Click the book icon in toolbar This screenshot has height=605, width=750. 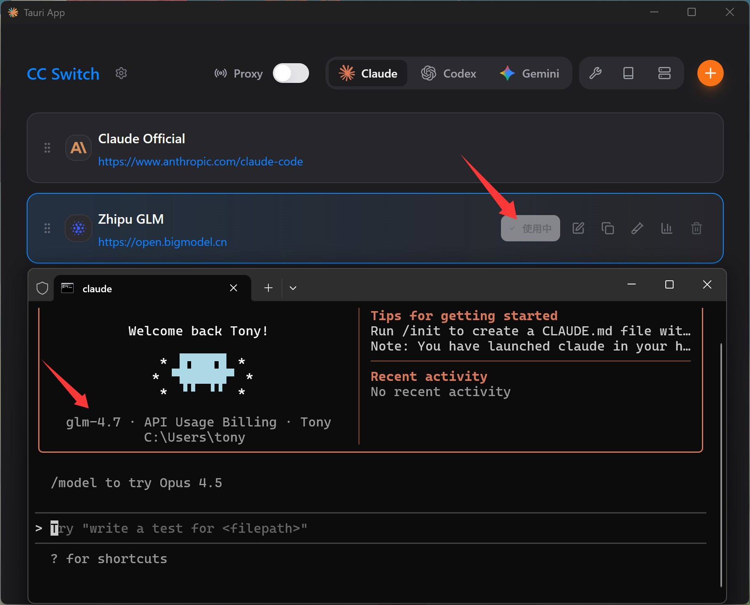[628, 73]
